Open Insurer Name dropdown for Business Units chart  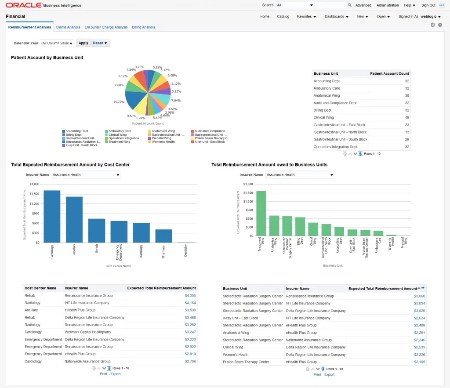(300, 175)
